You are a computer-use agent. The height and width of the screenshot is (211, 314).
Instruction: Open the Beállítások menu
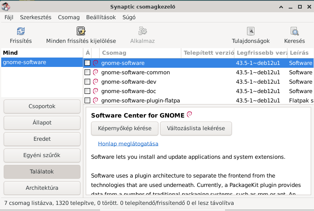(x=101, y=18)
